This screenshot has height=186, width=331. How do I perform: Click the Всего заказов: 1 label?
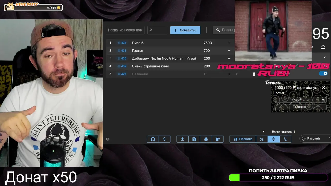pyautogui.click(x=283, y=132)
